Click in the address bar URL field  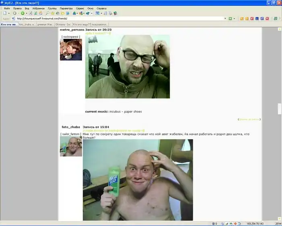(x=121, y=19)
